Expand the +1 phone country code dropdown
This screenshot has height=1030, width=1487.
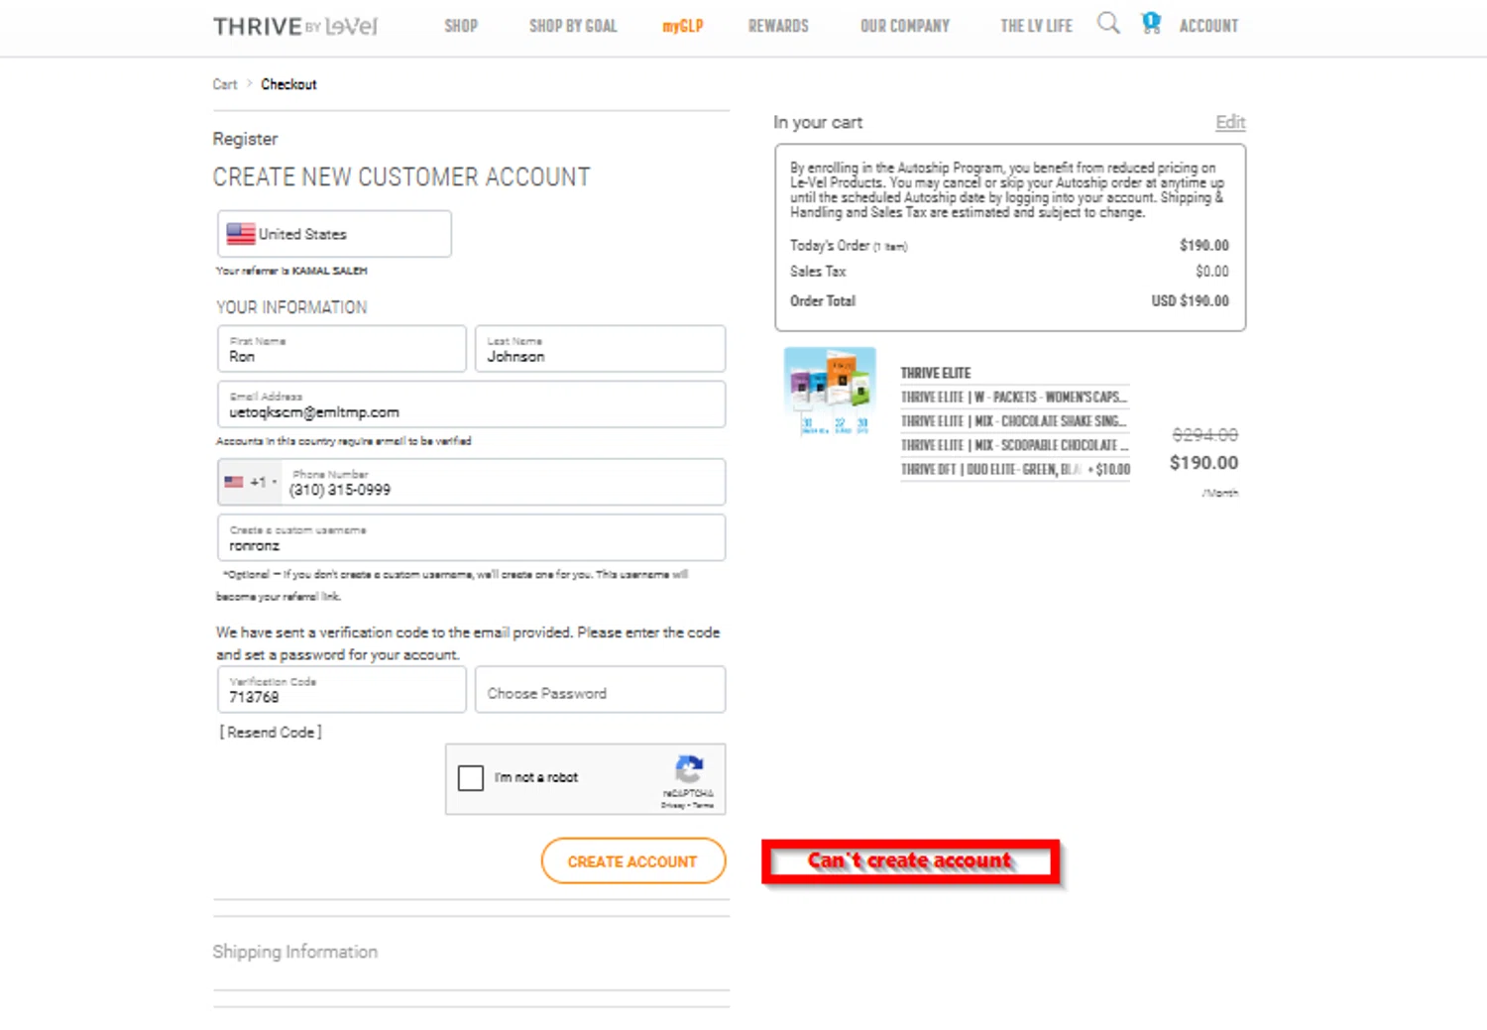point(251,482)
